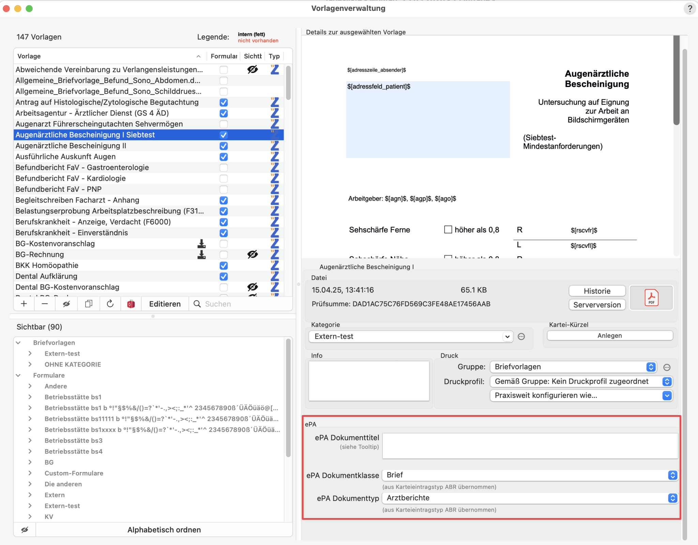Toggle hidden-eye icon on Dental BG-Kostenvoranschlag
Screen dimensions: 698x545
253,287
